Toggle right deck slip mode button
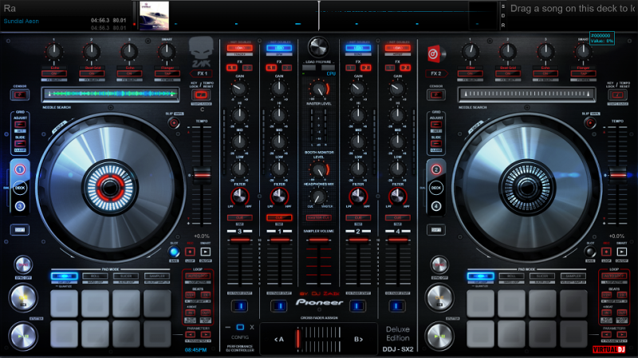This screenshot has width=638, height=358. pyautogui.click(x=590, y=123)
